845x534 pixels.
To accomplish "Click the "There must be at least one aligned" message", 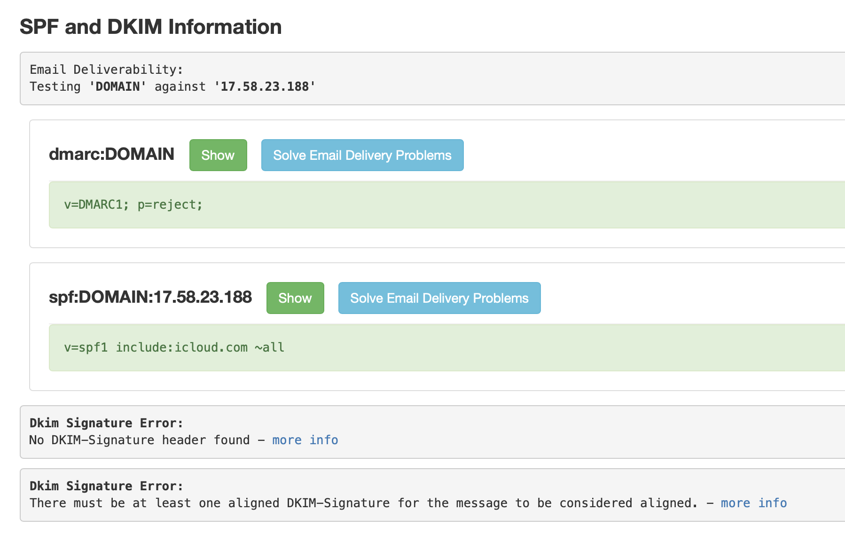I will (363, 503).
